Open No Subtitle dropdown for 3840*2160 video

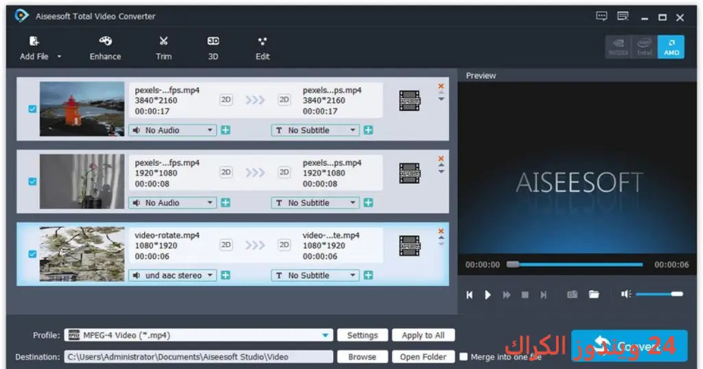(314, 130)
